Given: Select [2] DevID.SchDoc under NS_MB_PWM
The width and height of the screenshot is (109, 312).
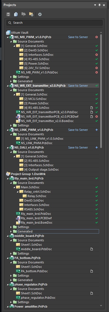Looking at the screenshot, I should (x=36, y=50).
